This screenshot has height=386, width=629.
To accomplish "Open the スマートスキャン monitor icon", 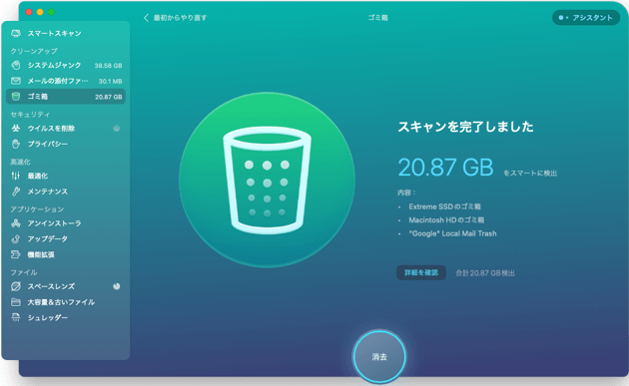I will point(16,33).
